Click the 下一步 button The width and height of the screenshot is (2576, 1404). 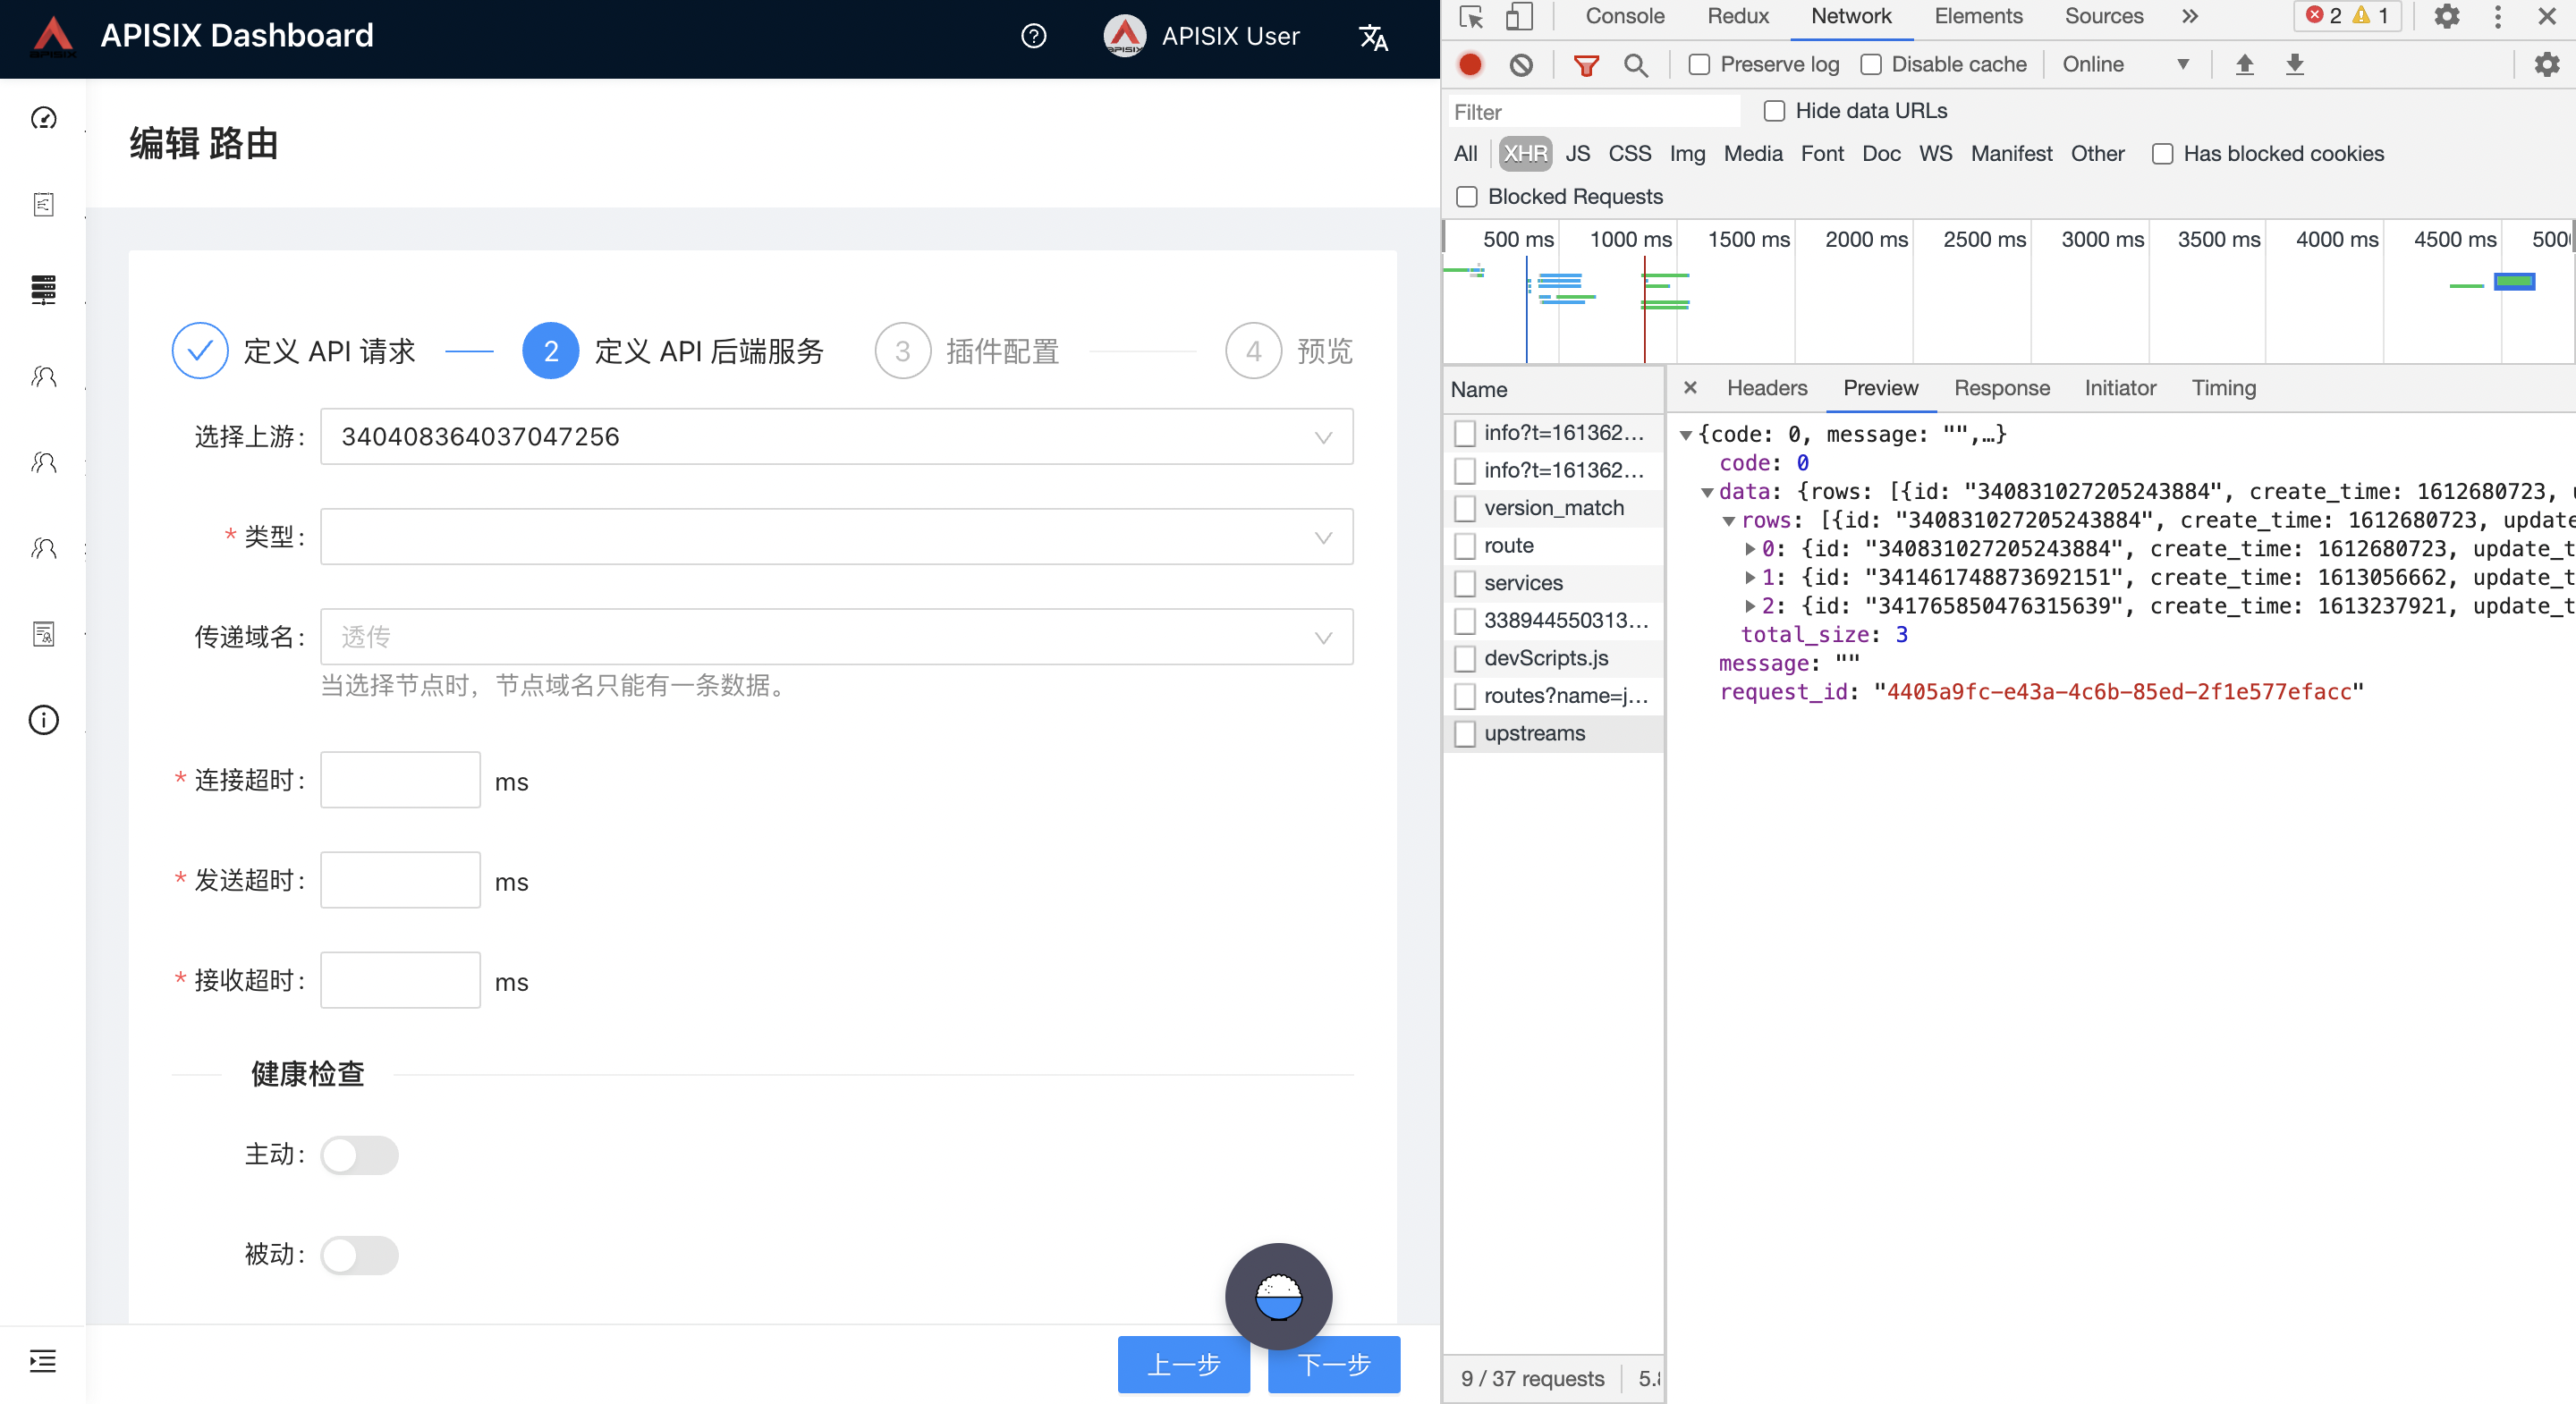pos(1332,1364)
